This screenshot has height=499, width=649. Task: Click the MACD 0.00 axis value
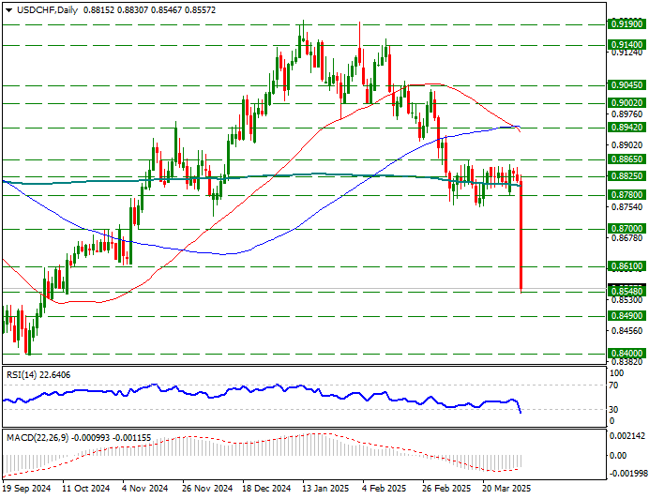[618, 456]
